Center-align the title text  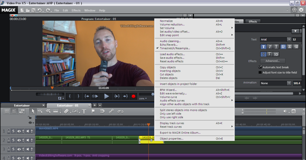[290, 47]
